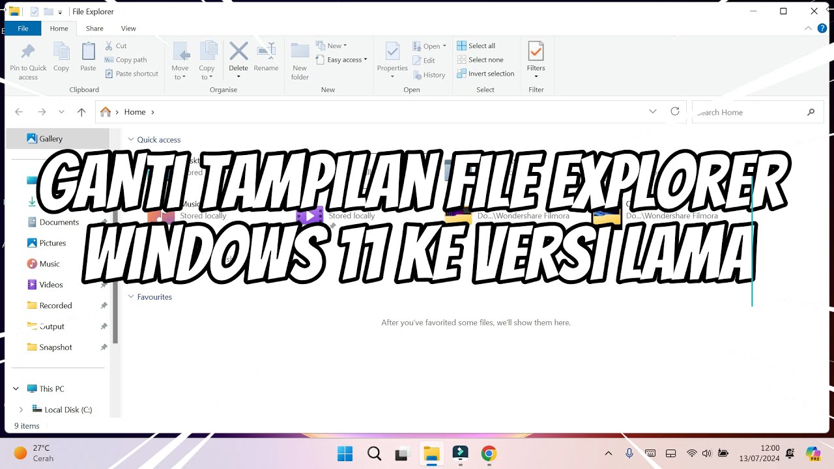The height and width of the screenshot is (469, 834).
Task: Open Documents in navigation pane
Action: [59, 222]
